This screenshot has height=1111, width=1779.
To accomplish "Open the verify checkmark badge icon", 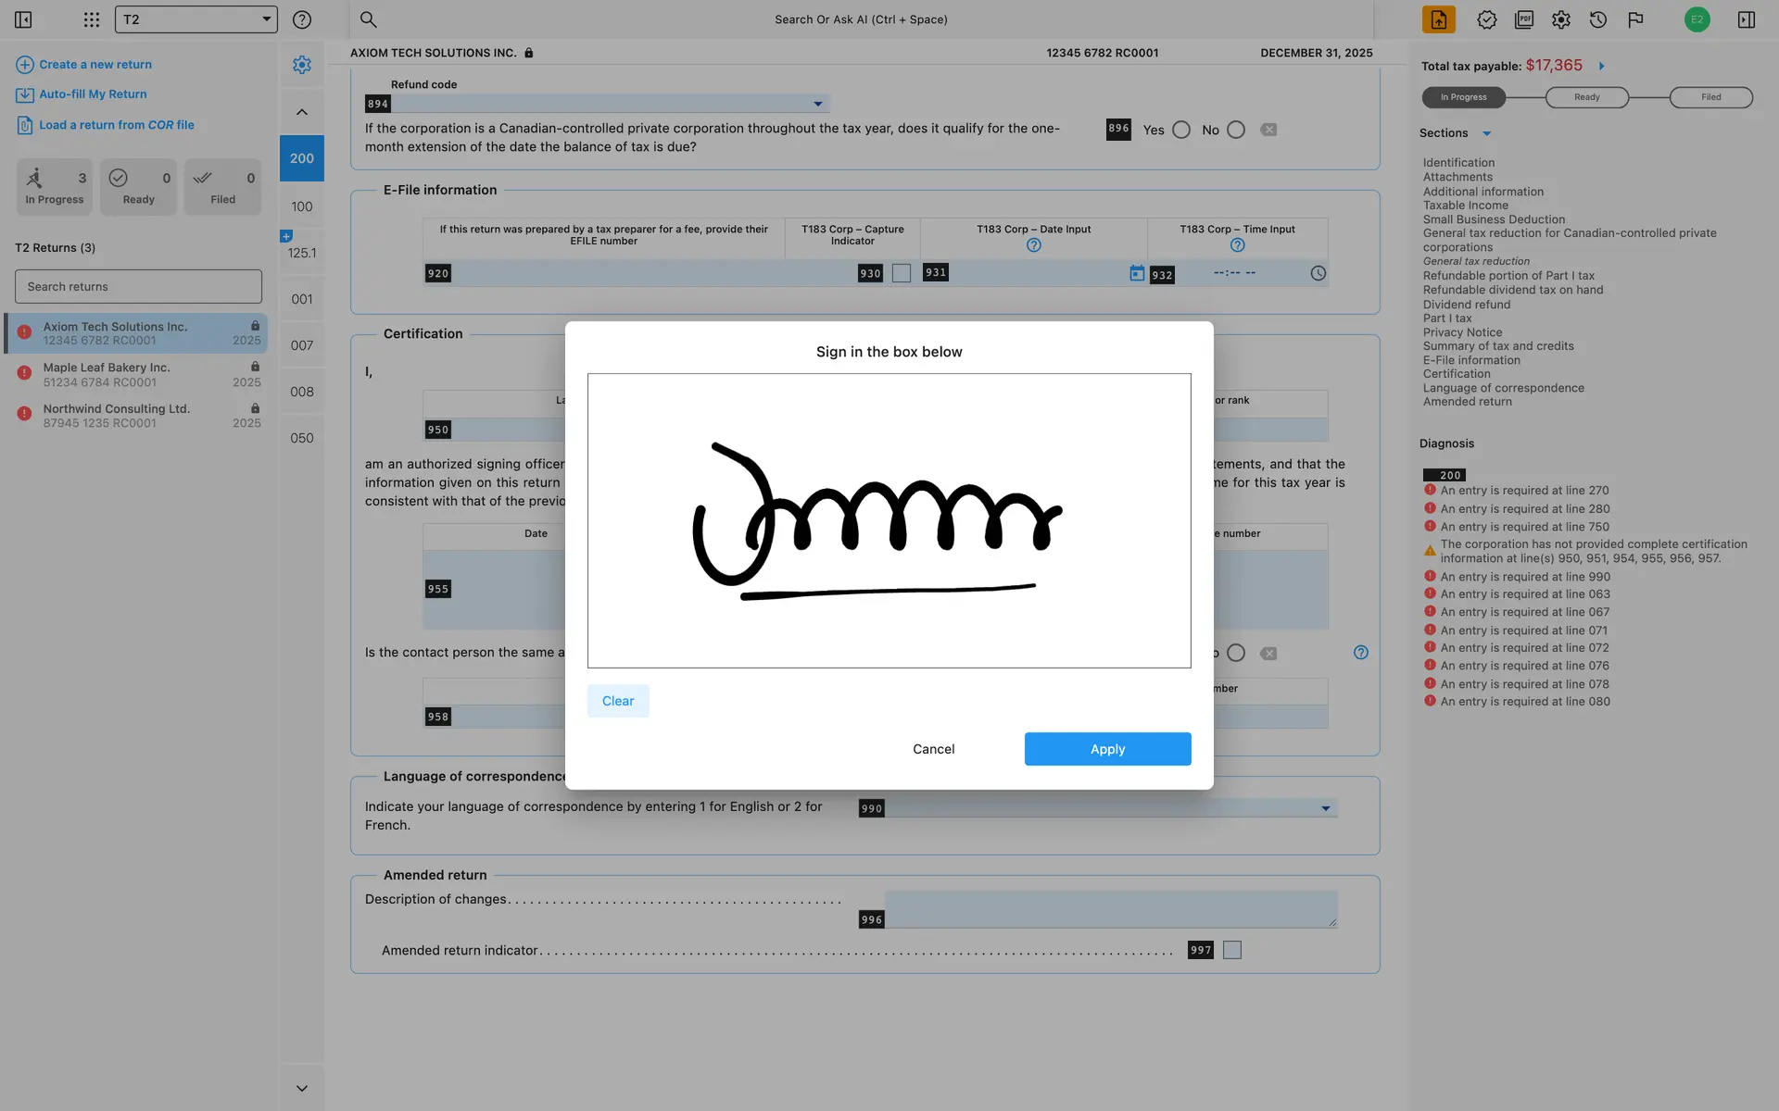I will [x=1486, y=19].
